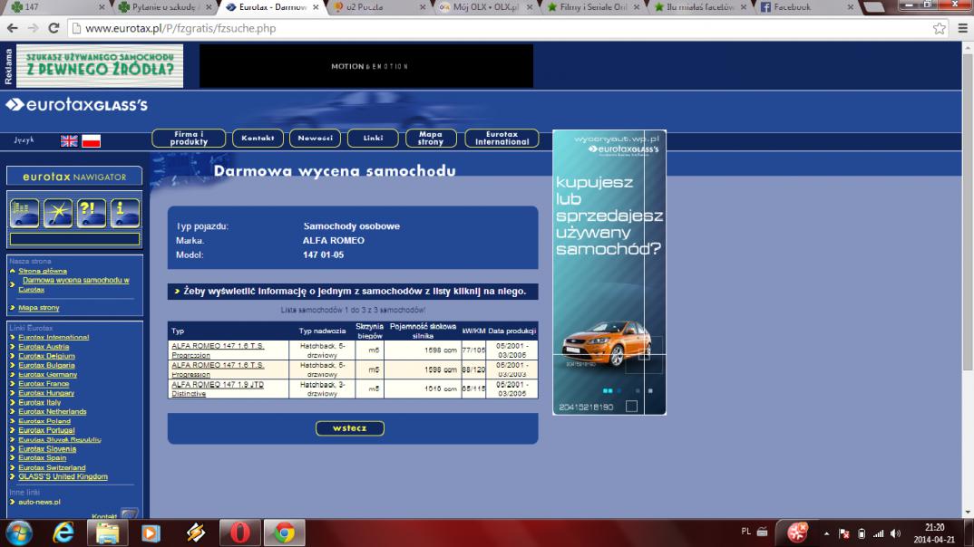The width and height of the screenshot is (974, 547).
Task: Open Opera browser from taskbar
Action: coord(239,533)
